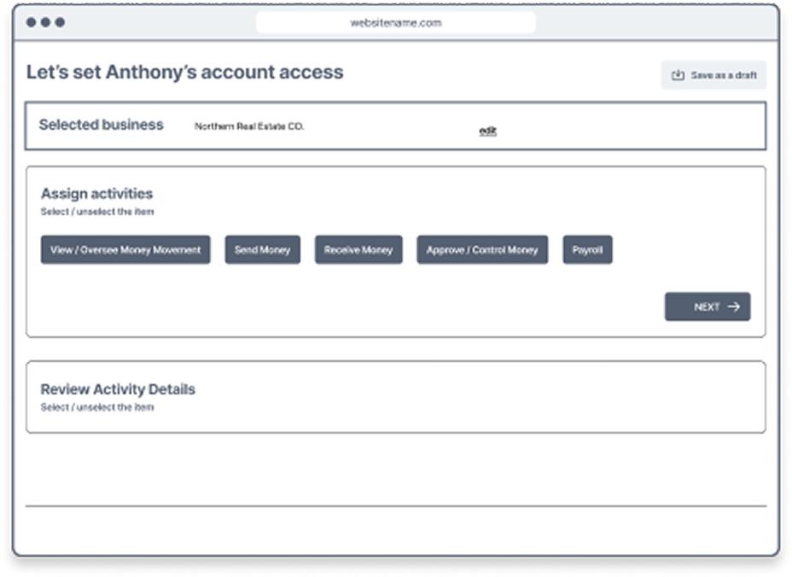This screenshot has height=577, width=792.
Task: Click Select / unselect the item under Assign activities
Action: [97, 211]
